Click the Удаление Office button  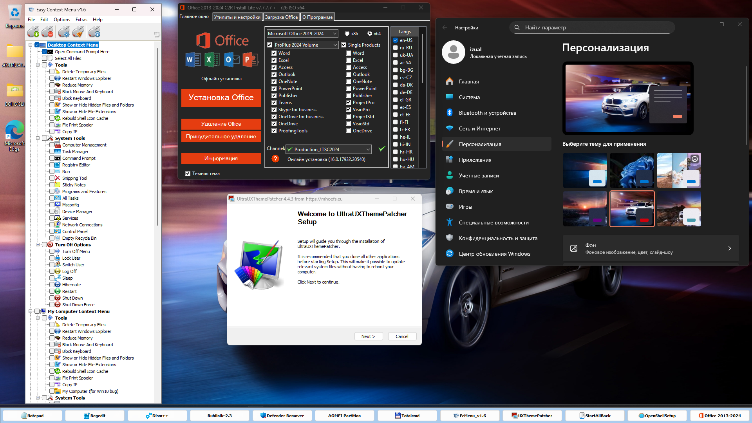[x=221, y=124]
